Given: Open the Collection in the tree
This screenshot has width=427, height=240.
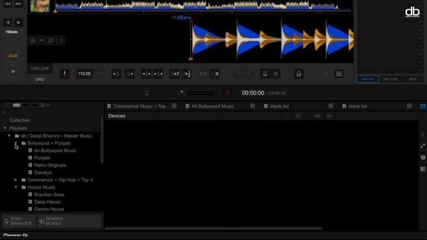Looking at the screenshot, I should [x=19, y=120].
